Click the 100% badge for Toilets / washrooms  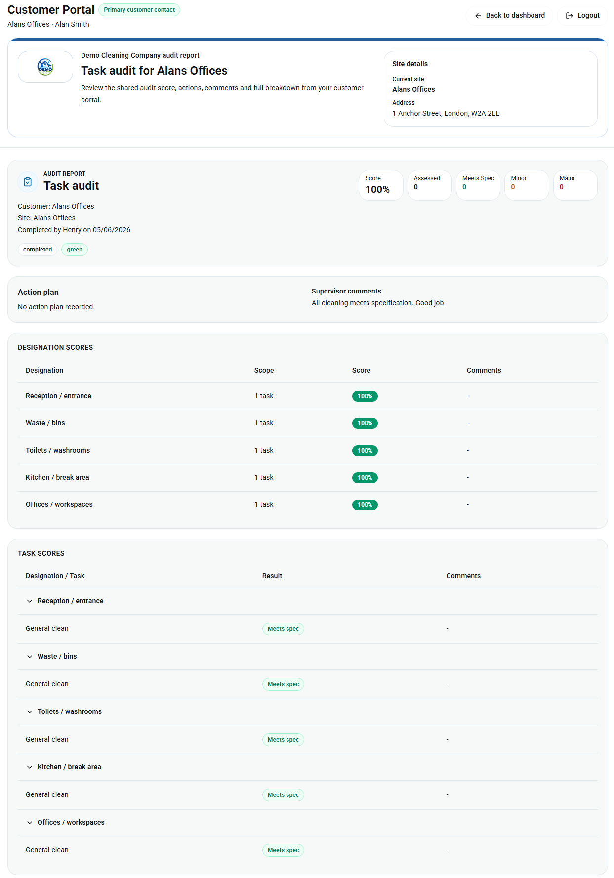(x=365, y=451)
